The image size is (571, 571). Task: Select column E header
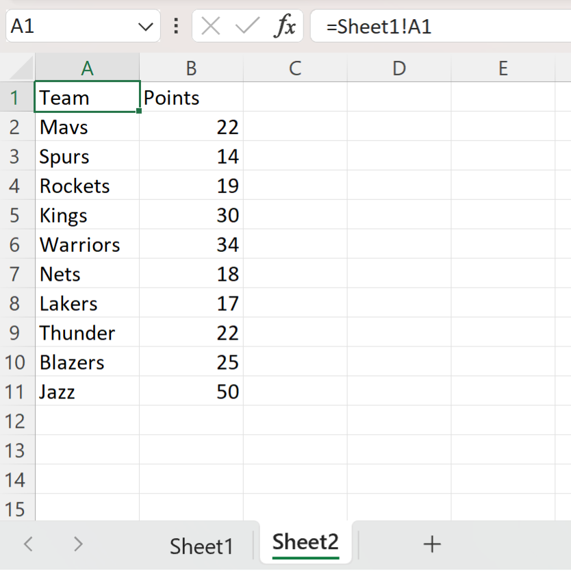pos(503,68)
